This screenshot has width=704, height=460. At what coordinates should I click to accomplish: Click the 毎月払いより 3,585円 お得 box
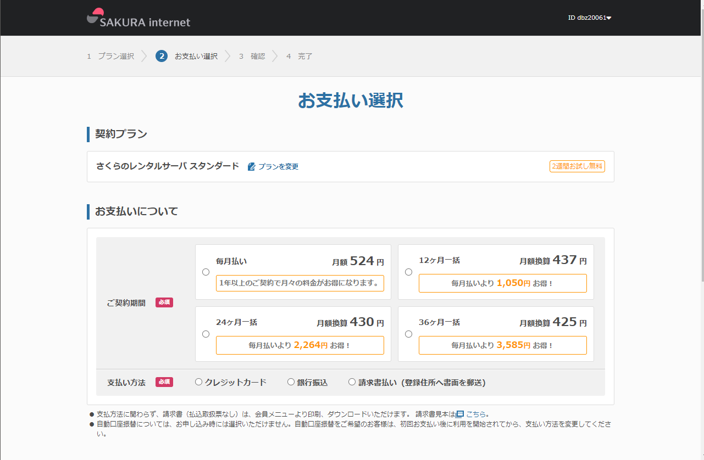[x=503, y=345]
